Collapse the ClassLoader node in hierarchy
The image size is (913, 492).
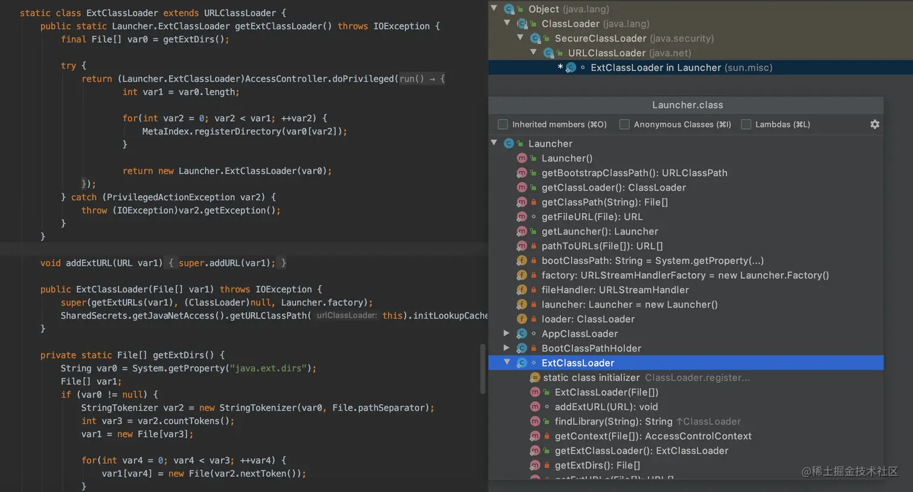point(507,23)
